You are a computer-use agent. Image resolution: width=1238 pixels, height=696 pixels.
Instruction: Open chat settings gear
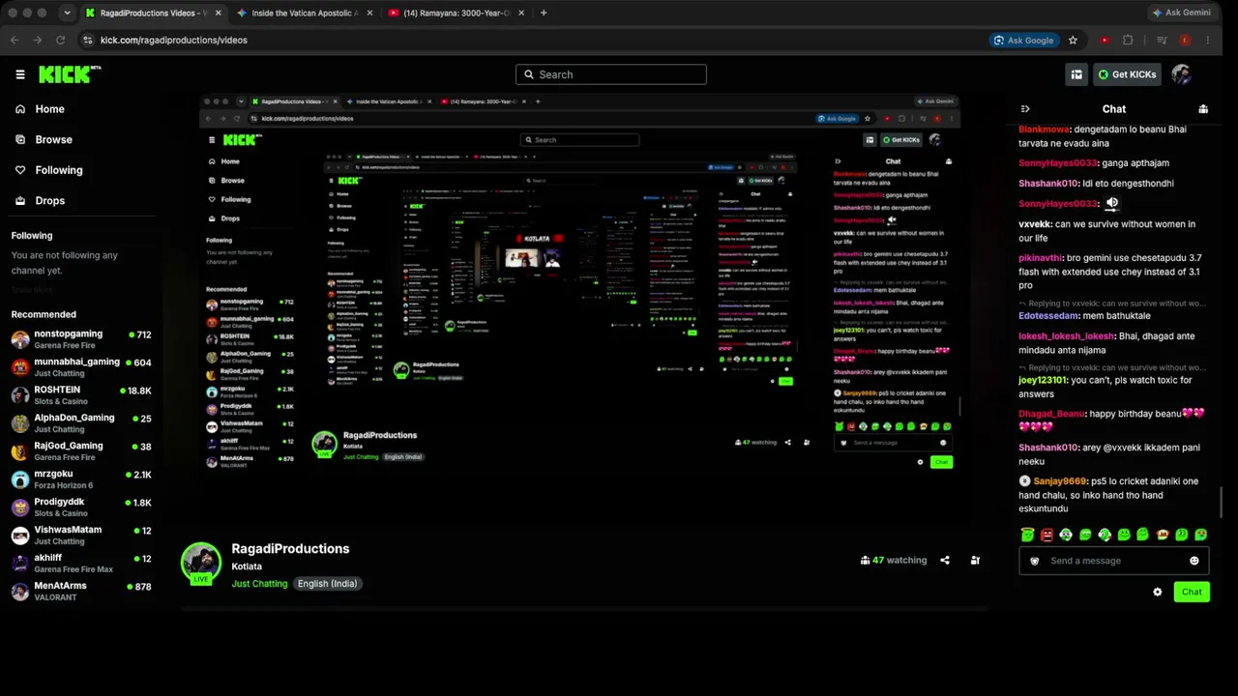pos(1158,593)
